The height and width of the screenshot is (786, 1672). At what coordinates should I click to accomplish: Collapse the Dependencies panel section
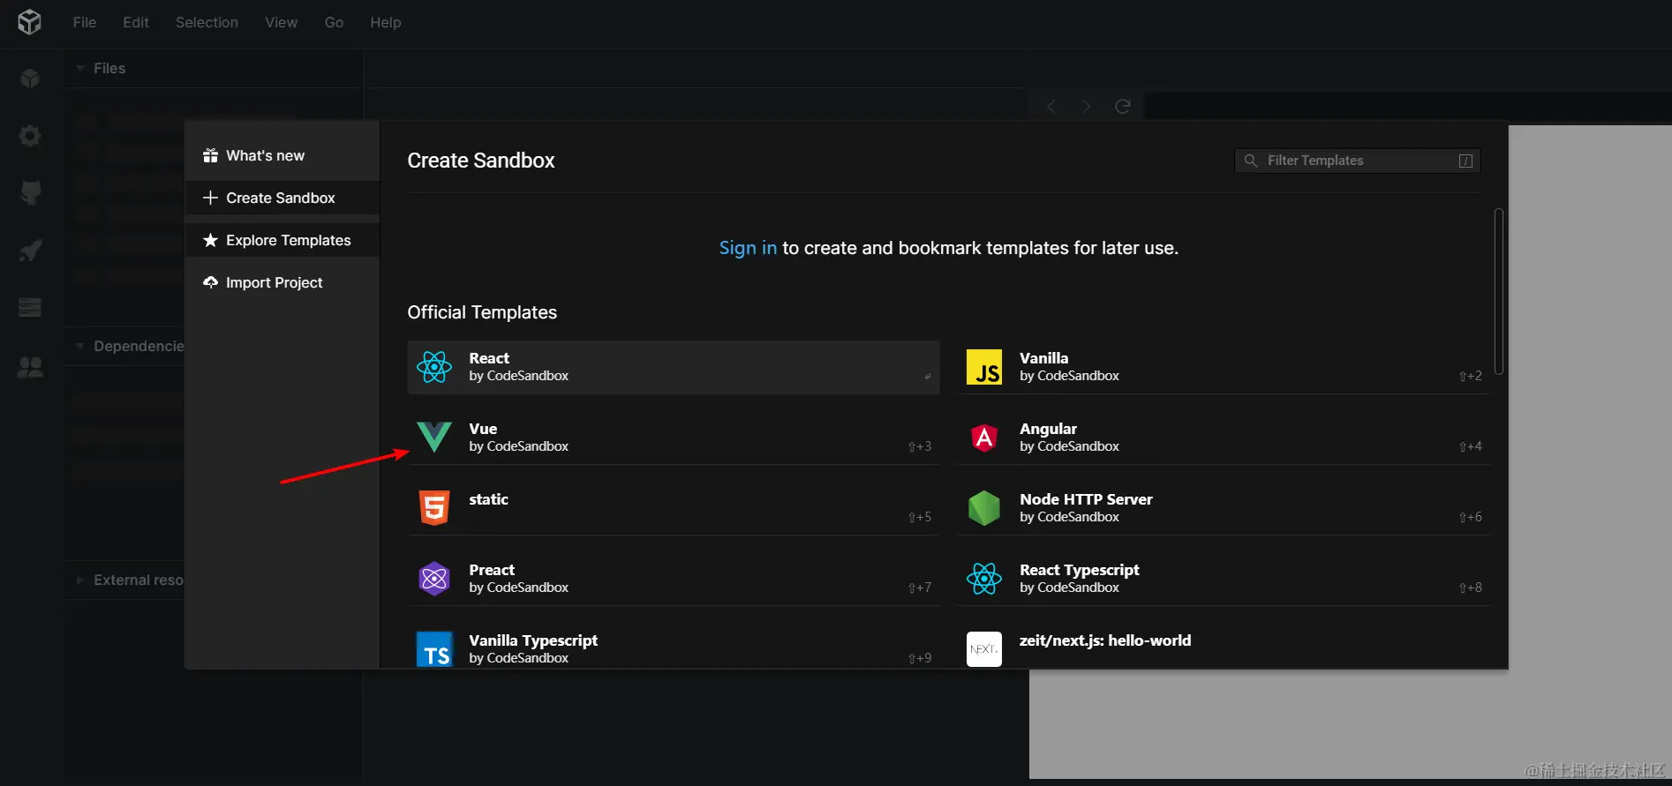tap(80, 346)
